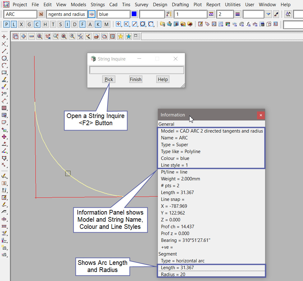Open the line style picker beside field '1'
This screenshot has width=303, height=281.
point(212,14)
